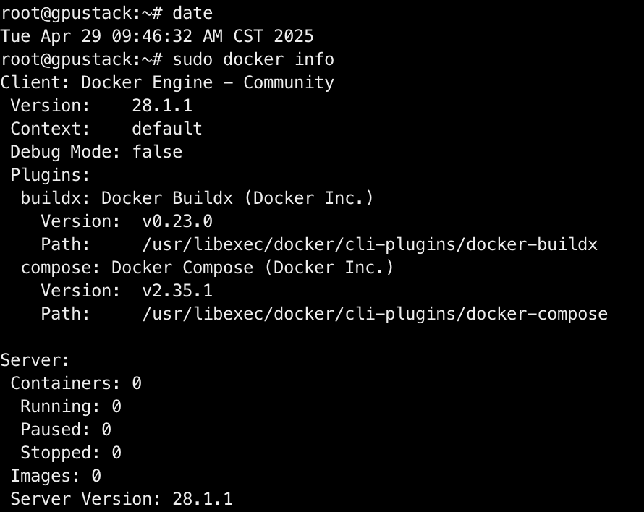Image resolution: width=644 pixels, height=512 pixels.
Task: Click the Context value 'default'
Action: [x=167, y=129]
